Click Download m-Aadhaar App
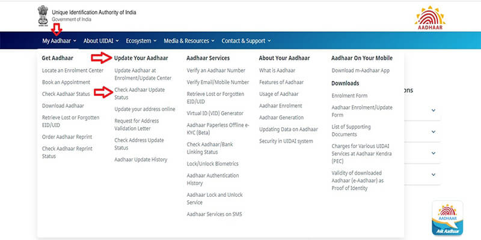The height and width of the screenshot is (240, 481). [360, 70]
